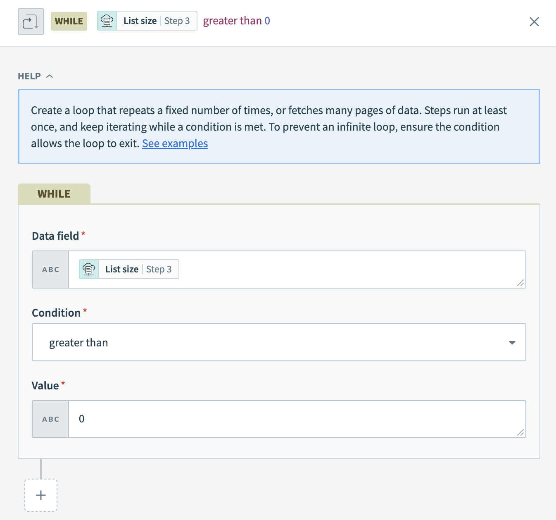The height and width of the screenshot is (520, 556).
Task: Open the Condition dropdown
Action: (279, 342)
